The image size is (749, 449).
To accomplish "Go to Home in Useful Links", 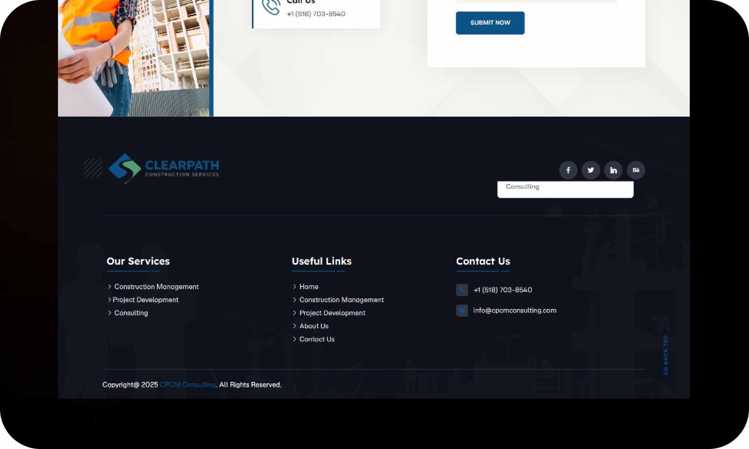I will coord(309,287).
